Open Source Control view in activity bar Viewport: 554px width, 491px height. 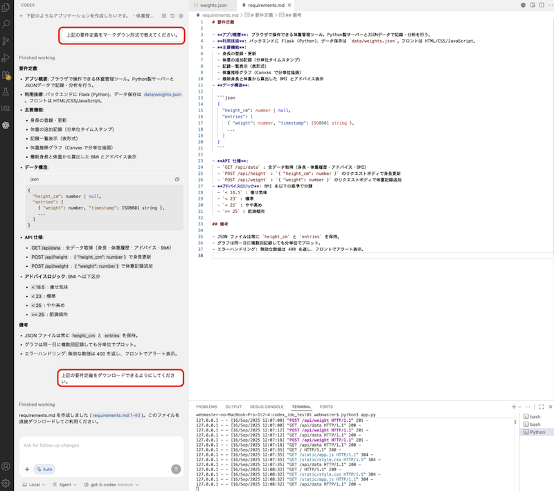6,41
